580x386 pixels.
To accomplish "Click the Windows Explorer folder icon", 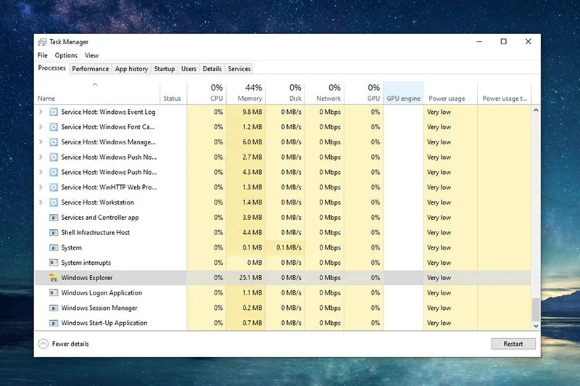I will [53, 278].
